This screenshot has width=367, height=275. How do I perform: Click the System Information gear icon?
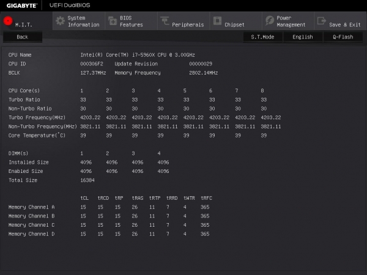[60, 21]
